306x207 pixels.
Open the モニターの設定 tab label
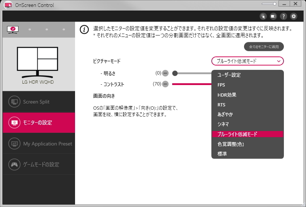(x=37, y=123)
